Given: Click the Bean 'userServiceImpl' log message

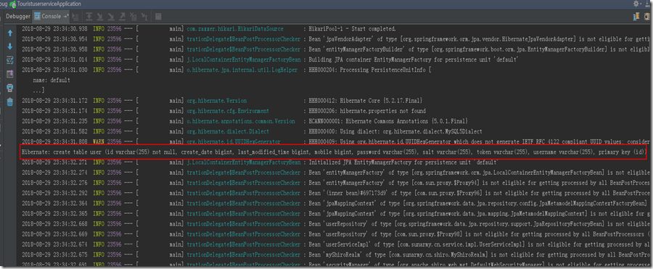Looking at the screenshot, I should tap(478, 244).
